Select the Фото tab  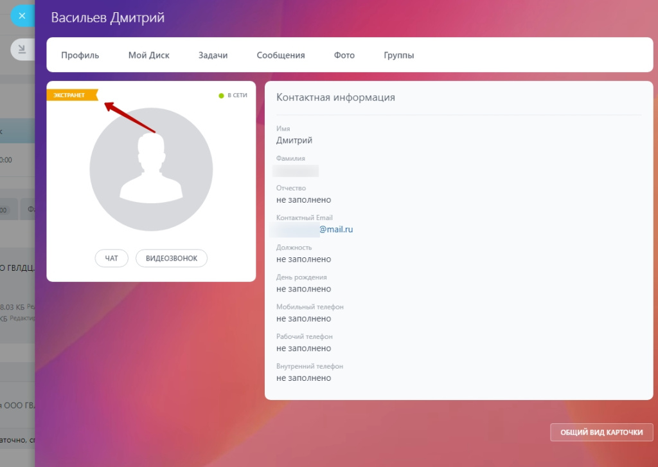coord(344,55)
